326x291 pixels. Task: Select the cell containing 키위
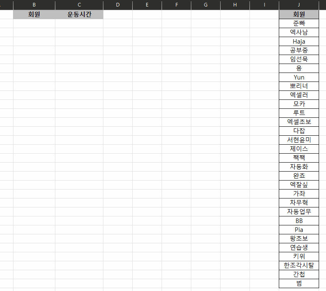click(299, 256)
